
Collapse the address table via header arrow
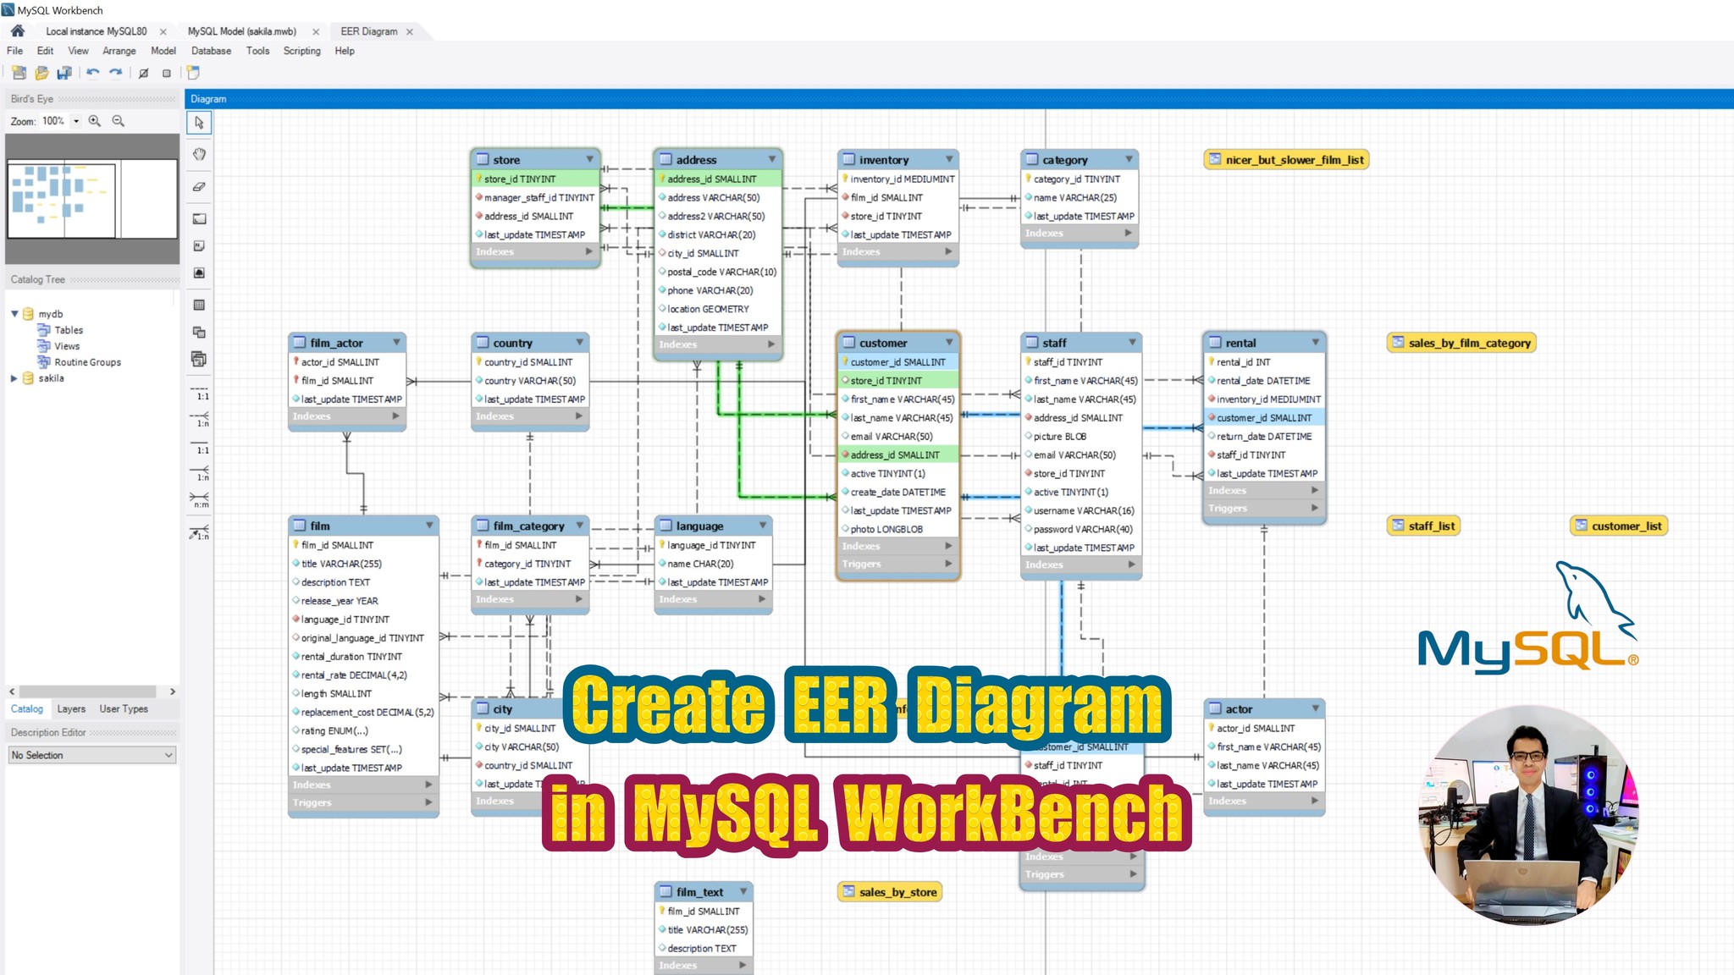click(772, 159)
